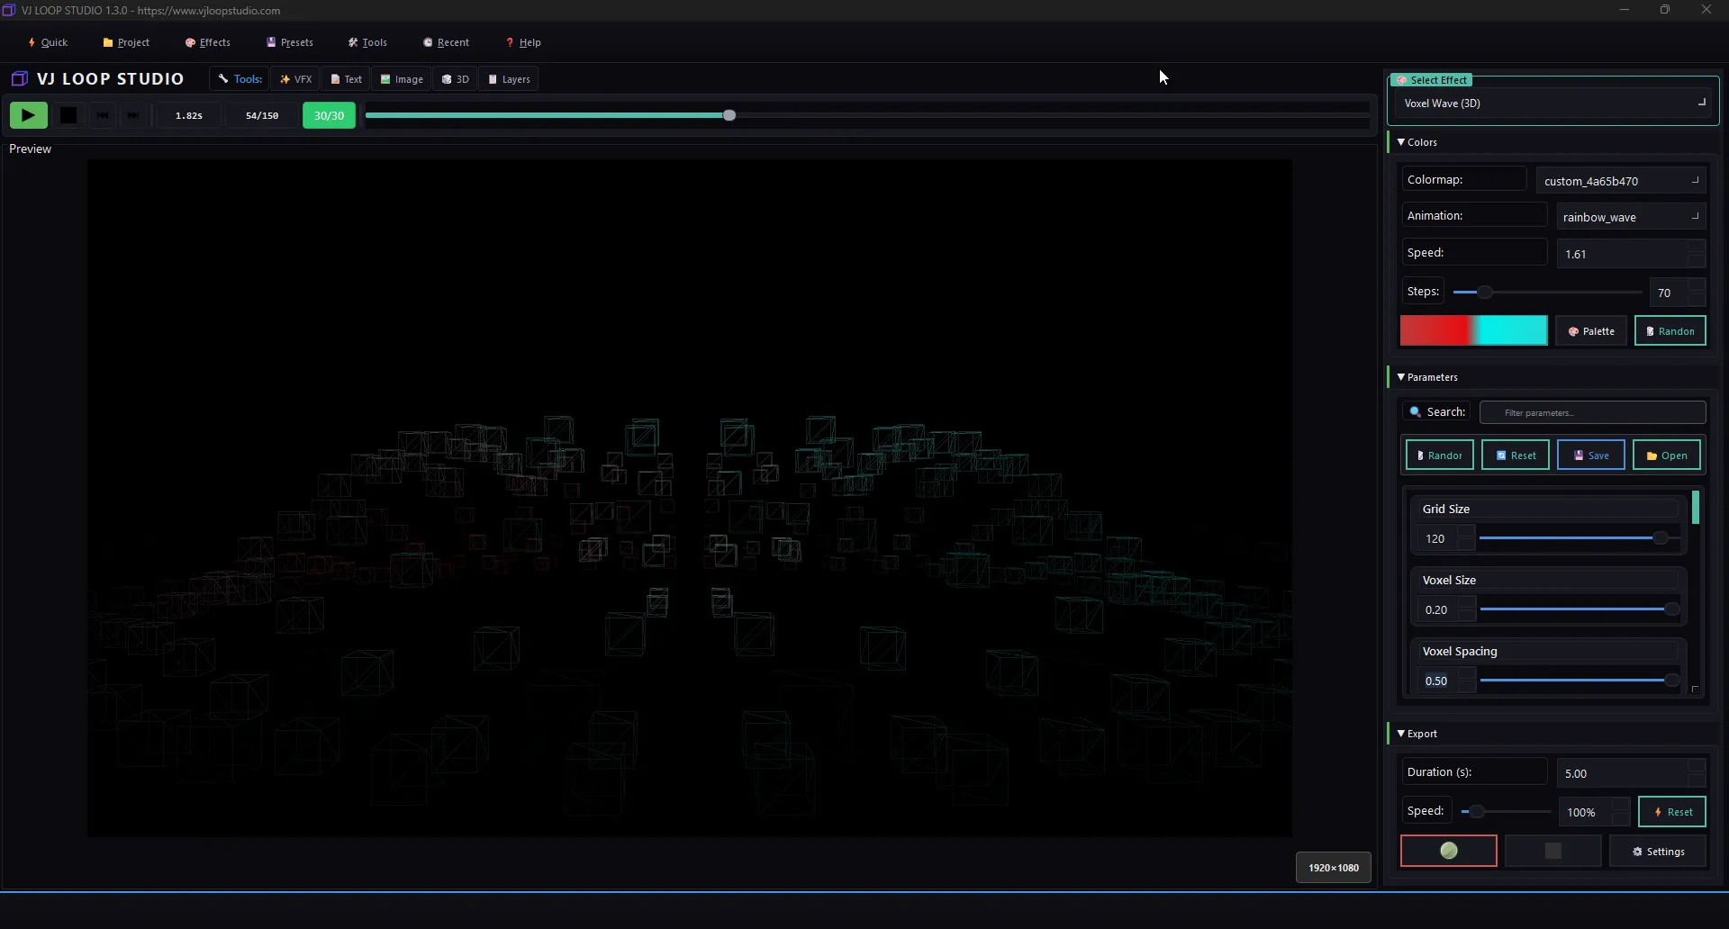Randomize colors with Random button
Screen dimensions: 1729x929
coord(1670,331)
